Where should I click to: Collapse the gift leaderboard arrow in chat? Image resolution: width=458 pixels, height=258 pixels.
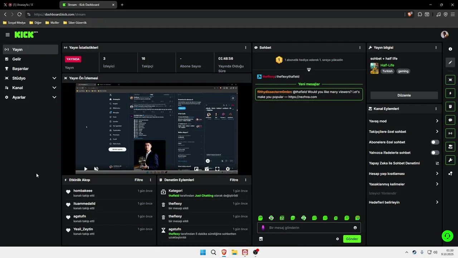coord(309,70)
